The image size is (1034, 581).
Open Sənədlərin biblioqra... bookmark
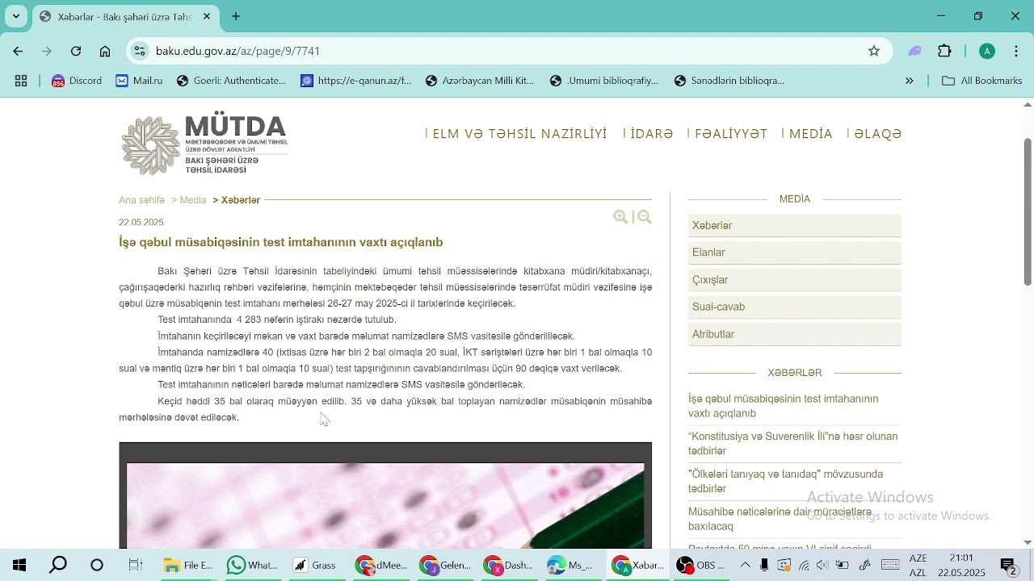[x=729, y=81]
